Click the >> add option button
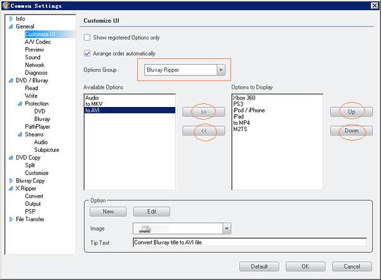Image resolution: width=381 pixels, height=280 pixels. (204, 112)
